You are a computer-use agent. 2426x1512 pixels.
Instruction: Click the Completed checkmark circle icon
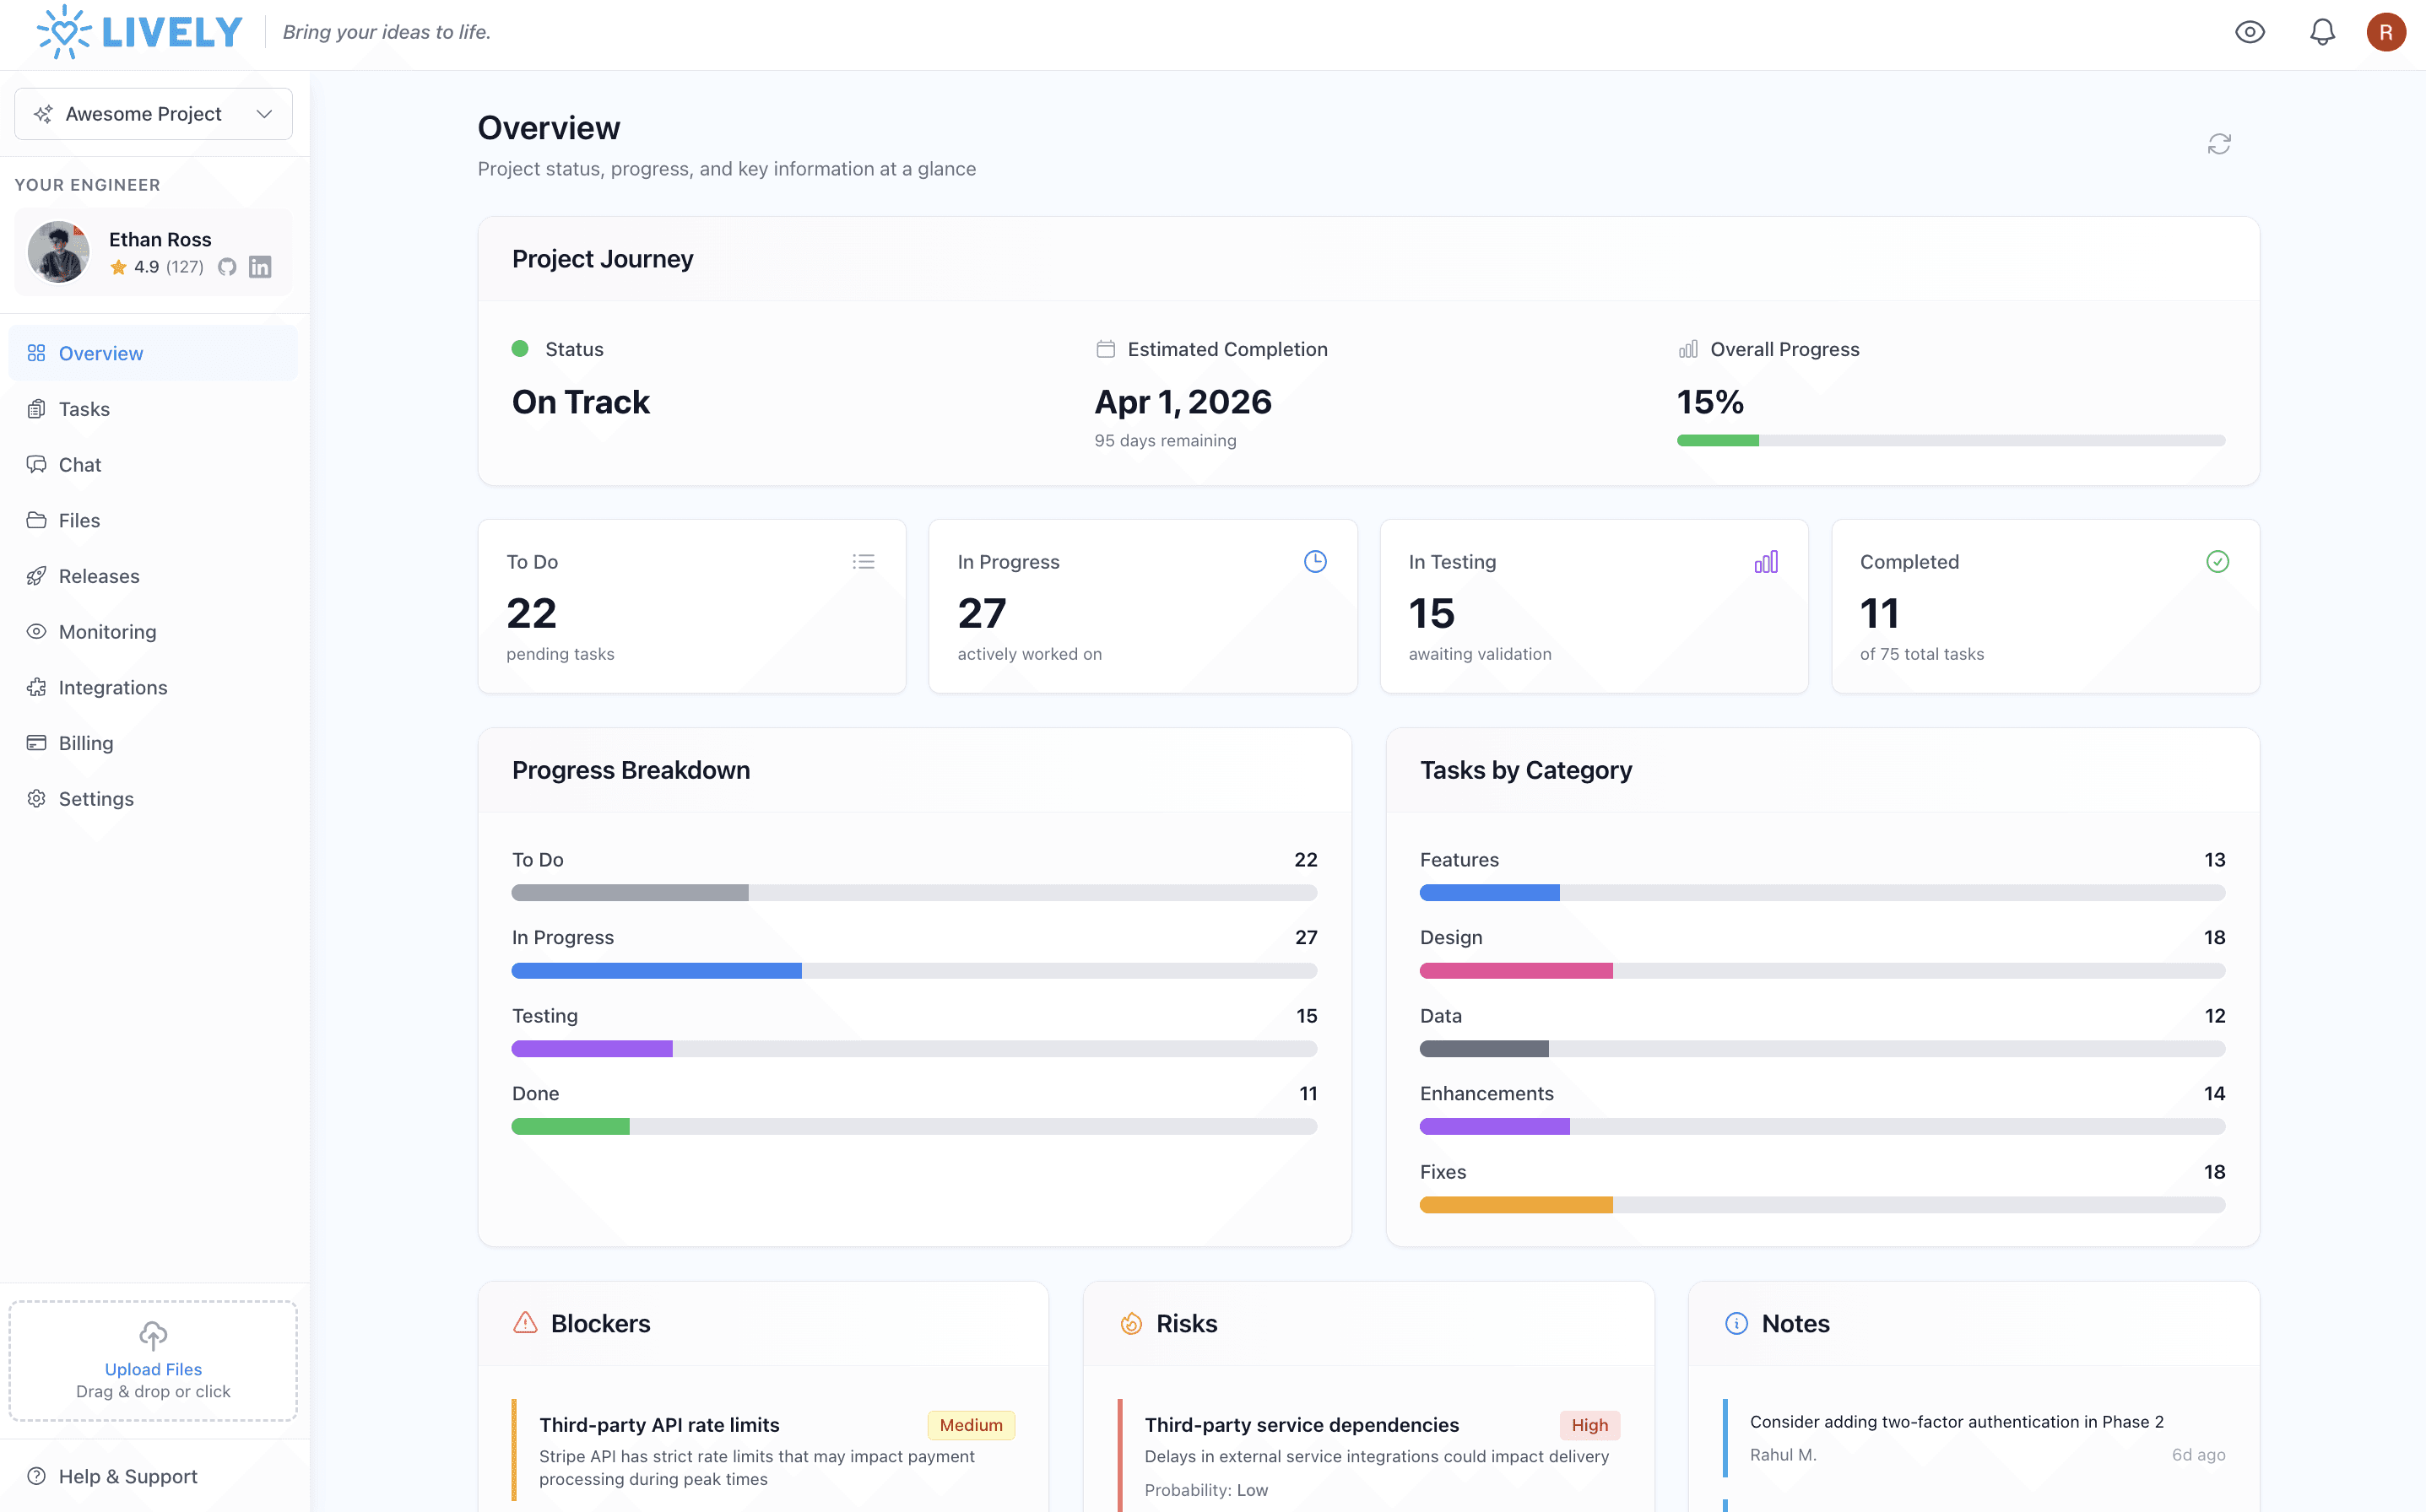pyautogui.click(x=2217, y=562)
